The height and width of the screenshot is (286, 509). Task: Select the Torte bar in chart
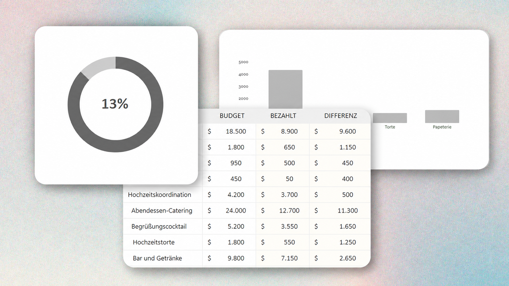tap(390, 118)
